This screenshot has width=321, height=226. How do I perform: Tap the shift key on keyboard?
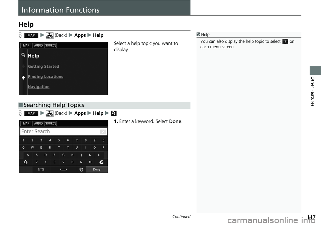tap(26, 162)
